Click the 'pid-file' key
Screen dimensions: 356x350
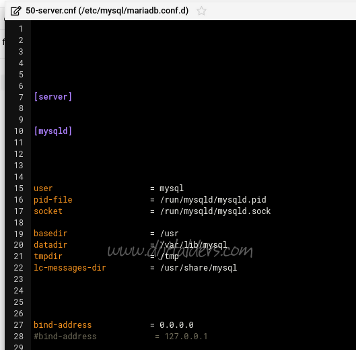pos(53,200)
